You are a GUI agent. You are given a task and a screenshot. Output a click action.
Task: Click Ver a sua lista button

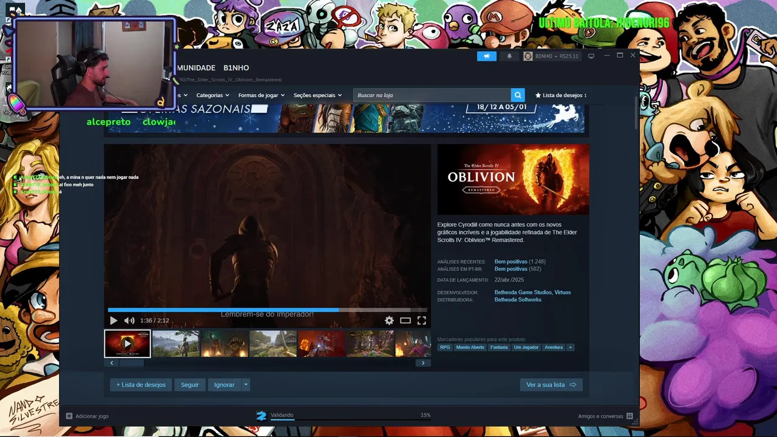point(551,384)
